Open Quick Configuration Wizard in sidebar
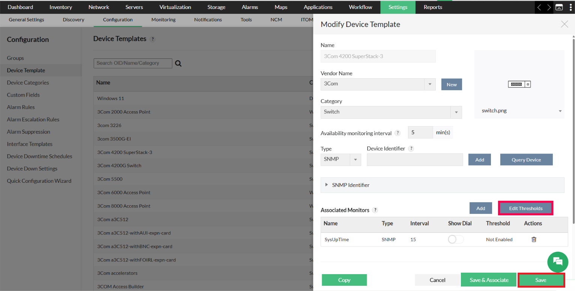The width and height of the screenshot is (575, 291). click(39, 181)
